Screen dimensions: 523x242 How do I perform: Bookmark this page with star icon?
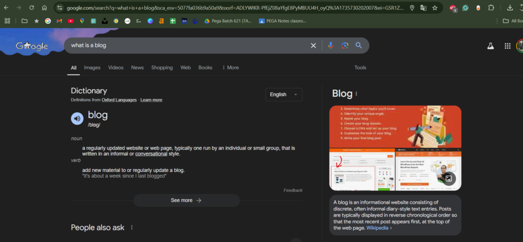click(435, 8)
